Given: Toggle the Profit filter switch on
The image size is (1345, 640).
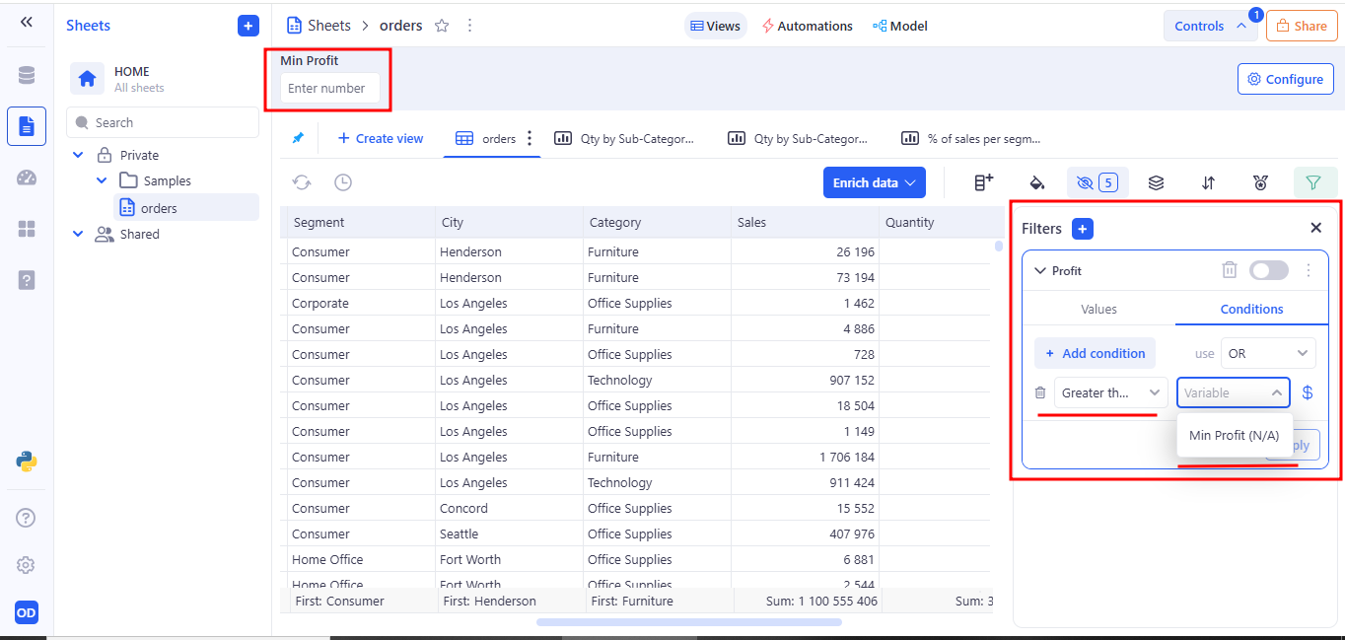Looking at the screenshot, I should (1268, 270).
